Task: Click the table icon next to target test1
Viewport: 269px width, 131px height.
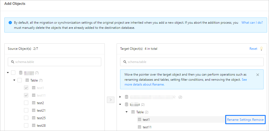Action: point(139,119)
